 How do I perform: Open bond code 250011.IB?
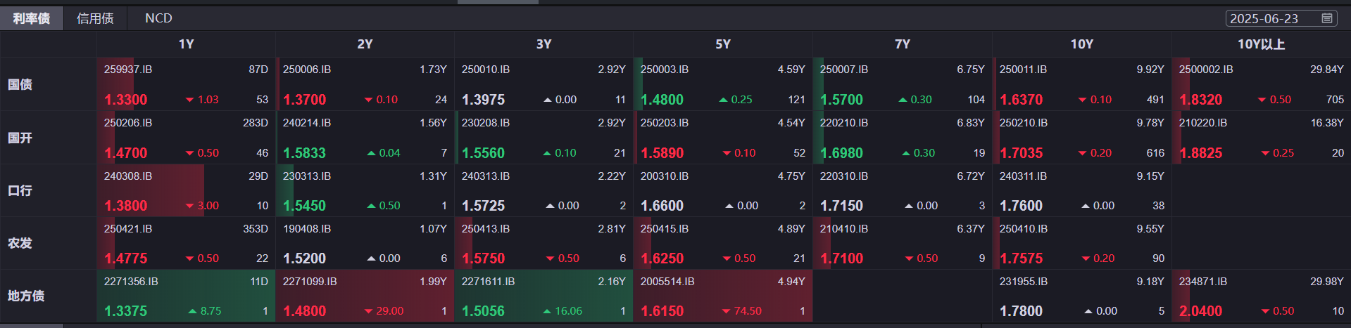coord(1023,70)
